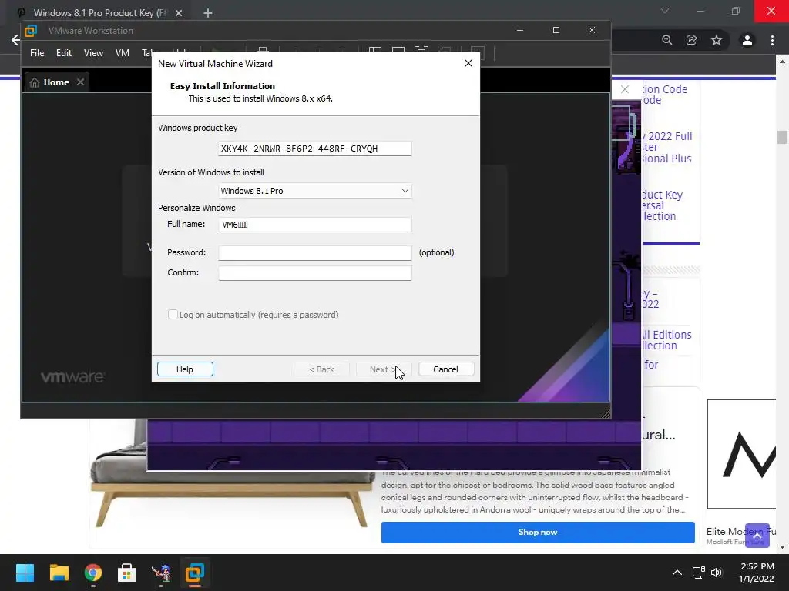
Task: Close the New Virtual Machine Wizard dialog
Action: [x=468, y=63]
